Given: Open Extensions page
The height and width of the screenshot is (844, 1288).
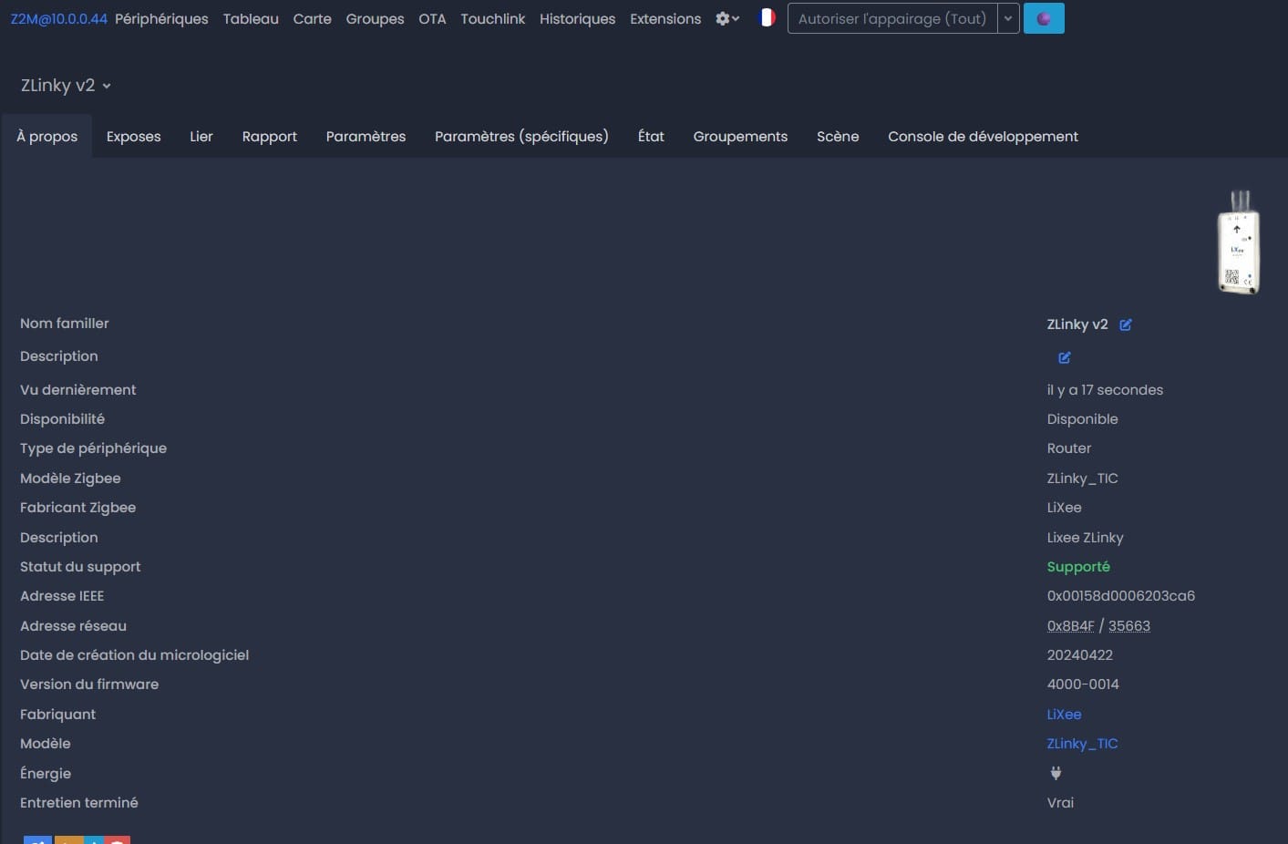Looking at the screenshot, I should [665, 18].
